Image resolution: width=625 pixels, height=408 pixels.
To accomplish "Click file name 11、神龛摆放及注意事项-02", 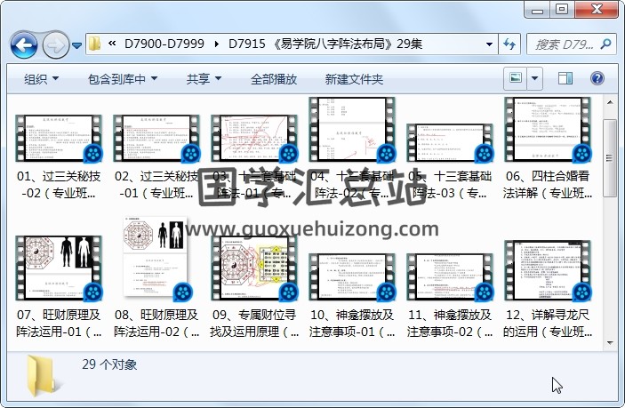I will click(x=450, y=324).
